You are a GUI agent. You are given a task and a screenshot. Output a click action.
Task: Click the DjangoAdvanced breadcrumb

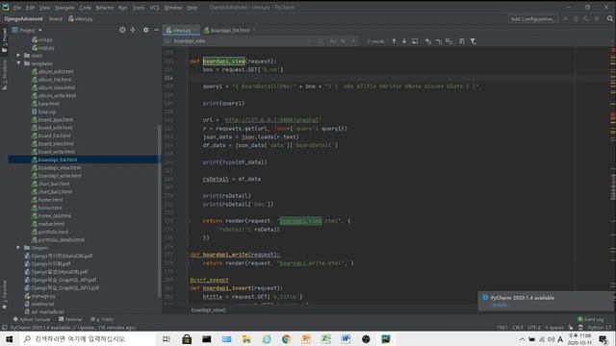[23, 18]
